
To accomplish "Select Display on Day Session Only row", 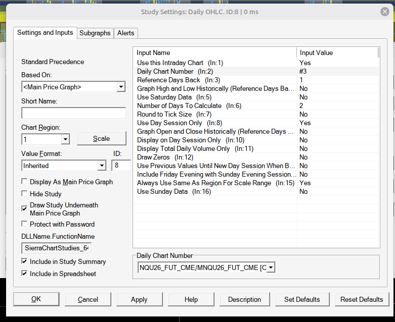I will (256, 140).
